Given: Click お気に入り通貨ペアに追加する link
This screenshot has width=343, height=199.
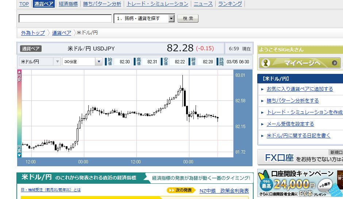Looking at the screenshot, I should pos(300,89).
